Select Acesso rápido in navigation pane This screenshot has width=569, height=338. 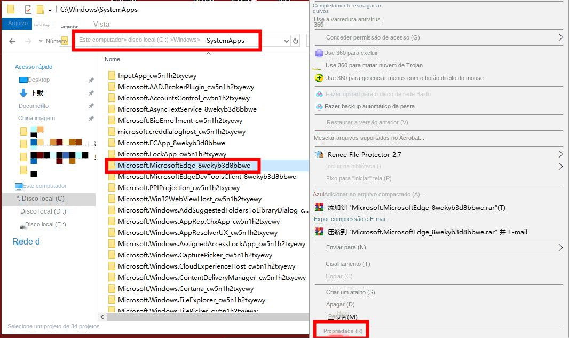[34, 67]
